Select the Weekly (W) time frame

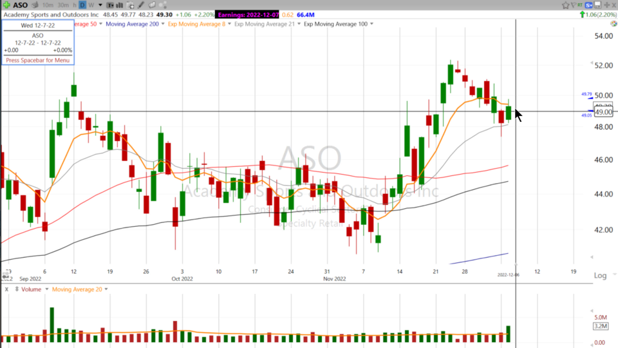(91, 5)
